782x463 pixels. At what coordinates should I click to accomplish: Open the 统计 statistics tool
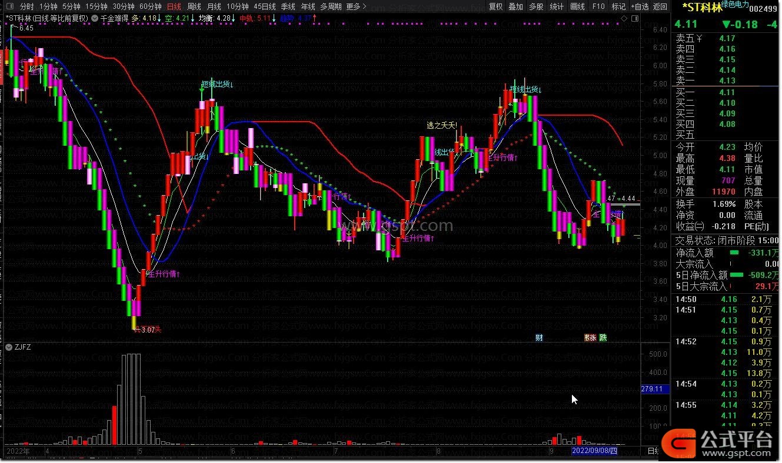point(557,6)
